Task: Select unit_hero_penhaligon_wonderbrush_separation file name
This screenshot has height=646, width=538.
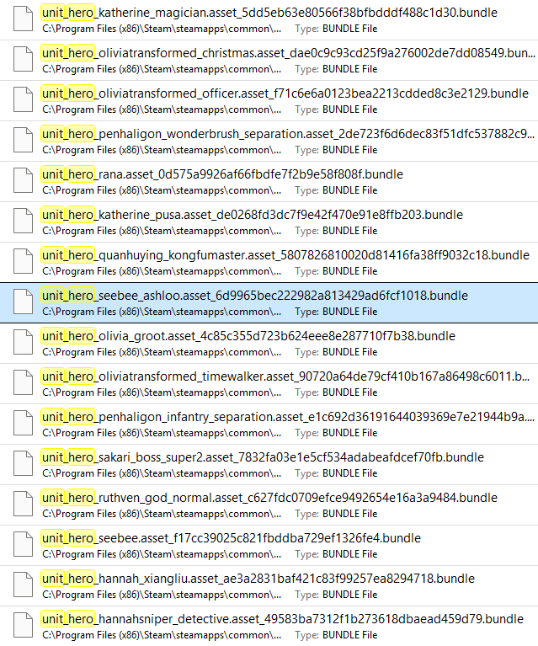Action: tap(288, 134)
